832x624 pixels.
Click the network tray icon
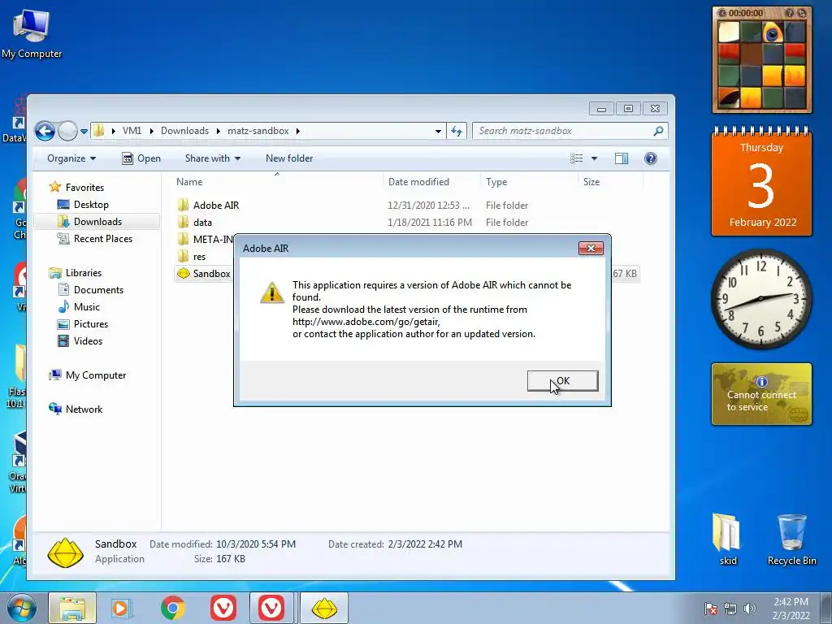(x=730, y=609)
